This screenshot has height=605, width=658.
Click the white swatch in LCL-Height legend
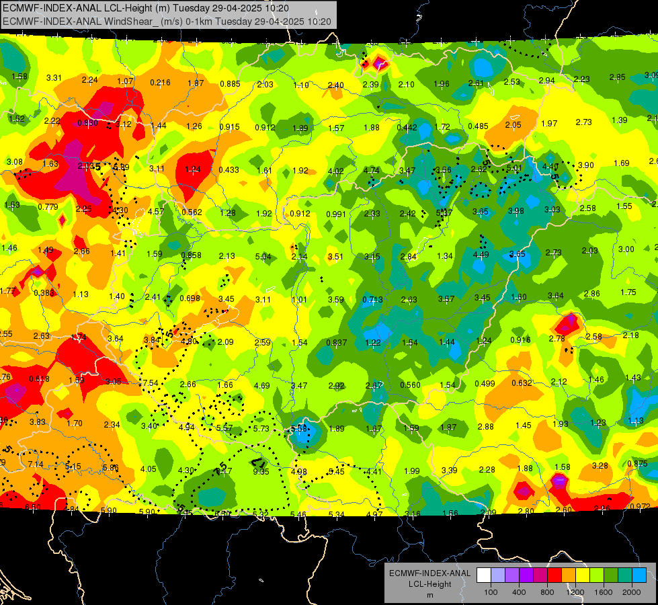coord(484,575)
